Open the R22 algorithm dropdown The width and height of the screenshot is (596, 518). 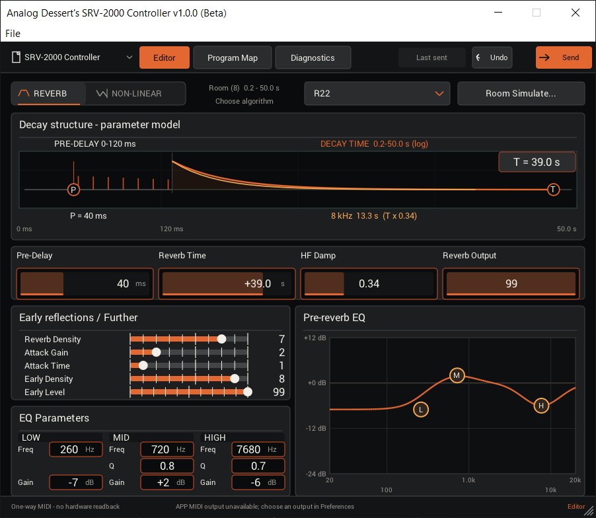(377, 93)
